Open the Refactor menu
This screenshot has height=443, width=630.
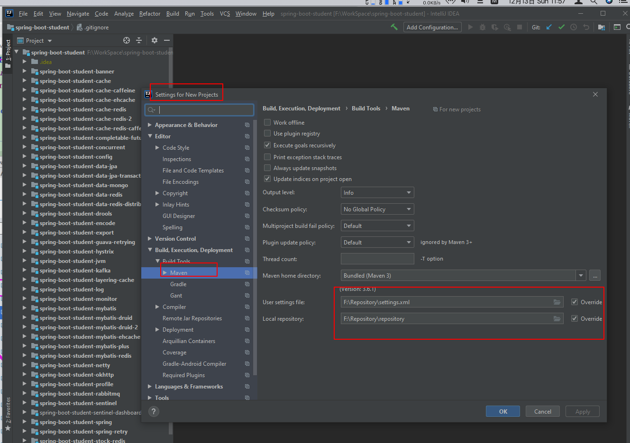click(x=150, y=14)
